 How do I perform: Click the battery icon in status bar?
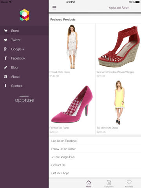click(x=137, y=2)
